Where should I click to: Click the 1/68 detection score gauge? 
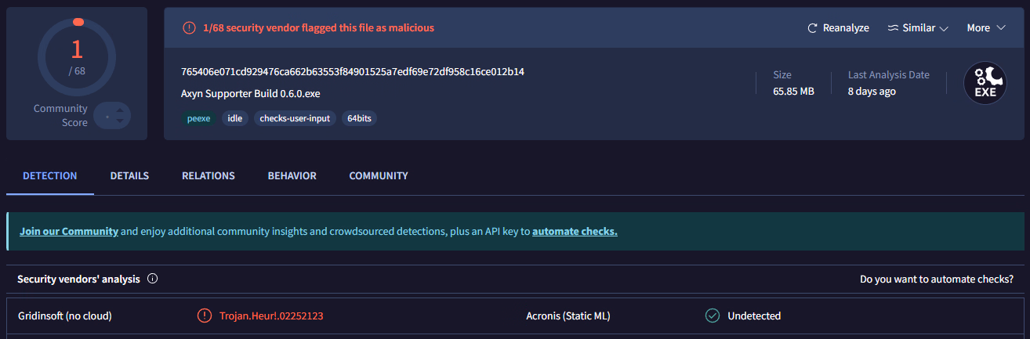(77, 57)
